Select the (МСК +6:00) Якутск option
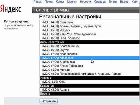The width and height of the screenshot is (140, 105). 89,50
